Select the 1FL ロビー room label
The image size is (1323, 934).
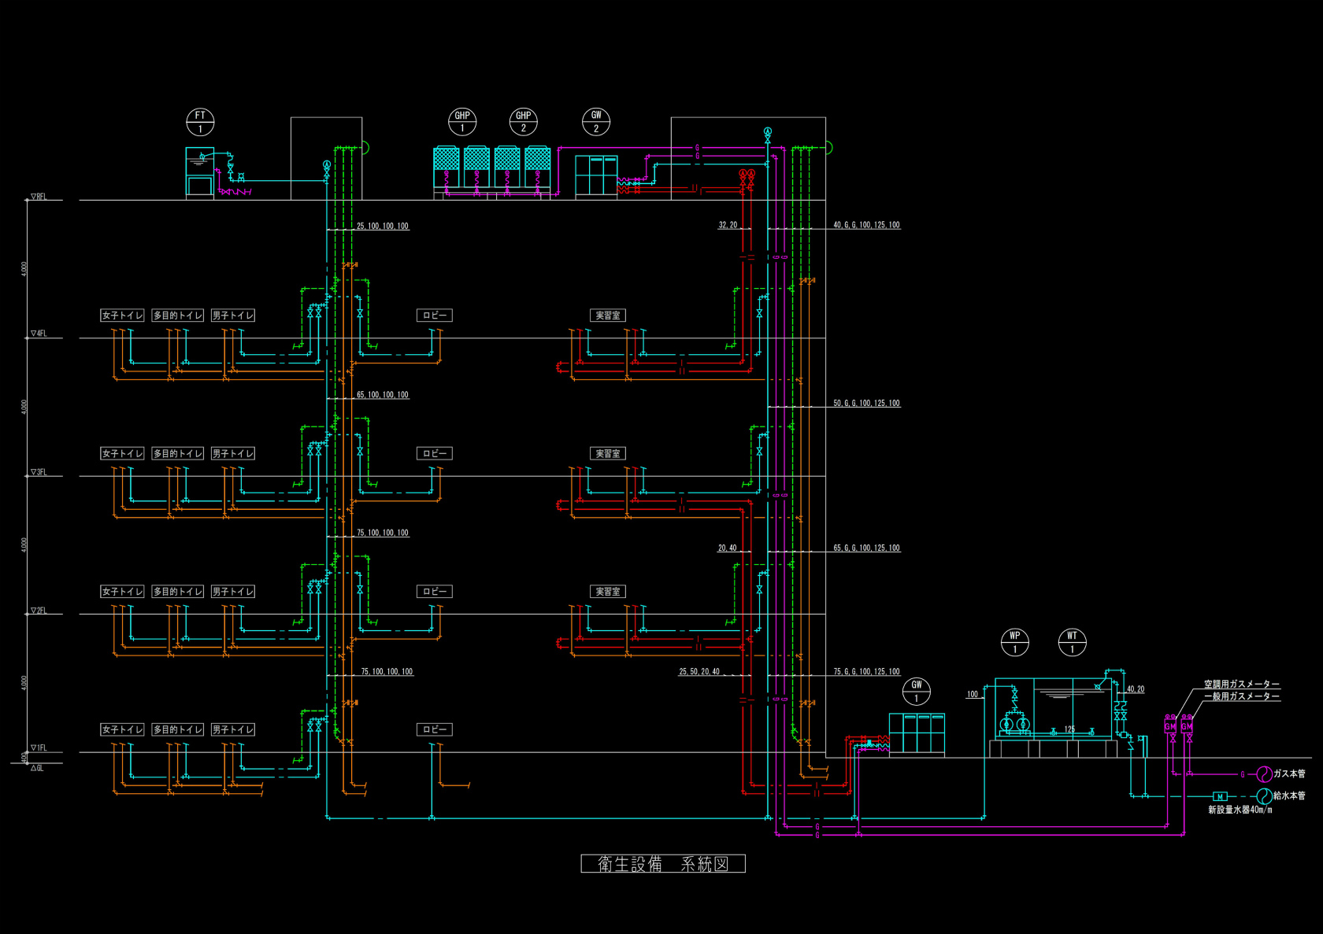click(434, 730)
